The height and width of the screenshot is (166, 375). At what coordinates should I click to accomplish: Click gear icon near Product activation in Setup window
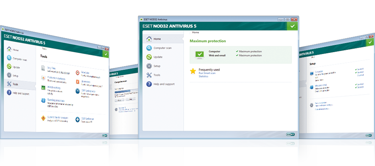click(x=312, y=105)
